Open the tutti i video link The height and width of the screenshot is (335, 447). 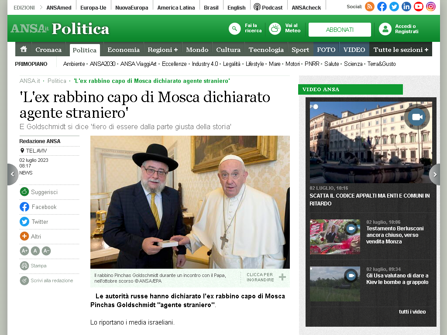412,311
